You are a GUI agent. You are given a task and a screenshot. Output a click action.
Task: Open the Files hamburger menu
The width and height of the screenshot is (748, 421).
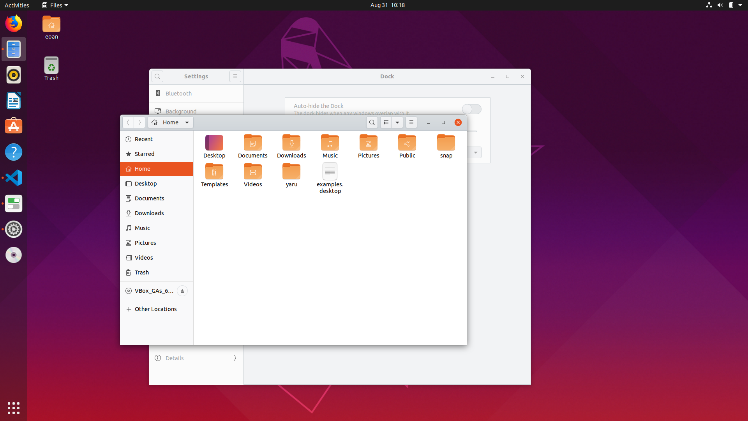click(x=411, y=122)
